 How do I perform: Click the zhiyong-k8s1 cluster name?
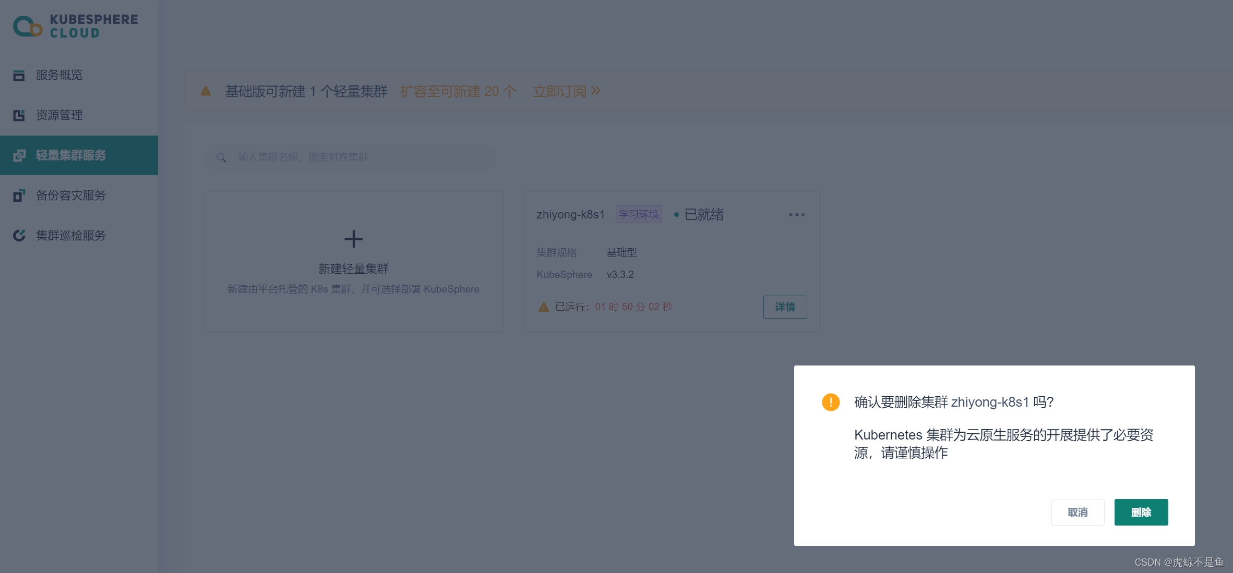571,214
